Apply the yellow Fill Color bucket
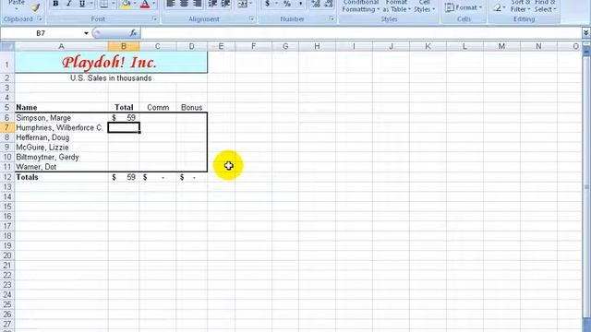 [x=127, y=4]
